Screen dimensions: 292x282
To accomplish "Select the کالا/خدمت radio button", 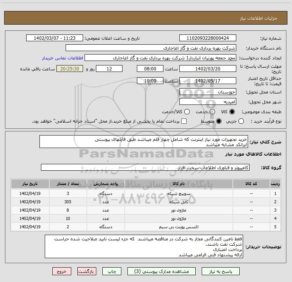I will 187,112.
